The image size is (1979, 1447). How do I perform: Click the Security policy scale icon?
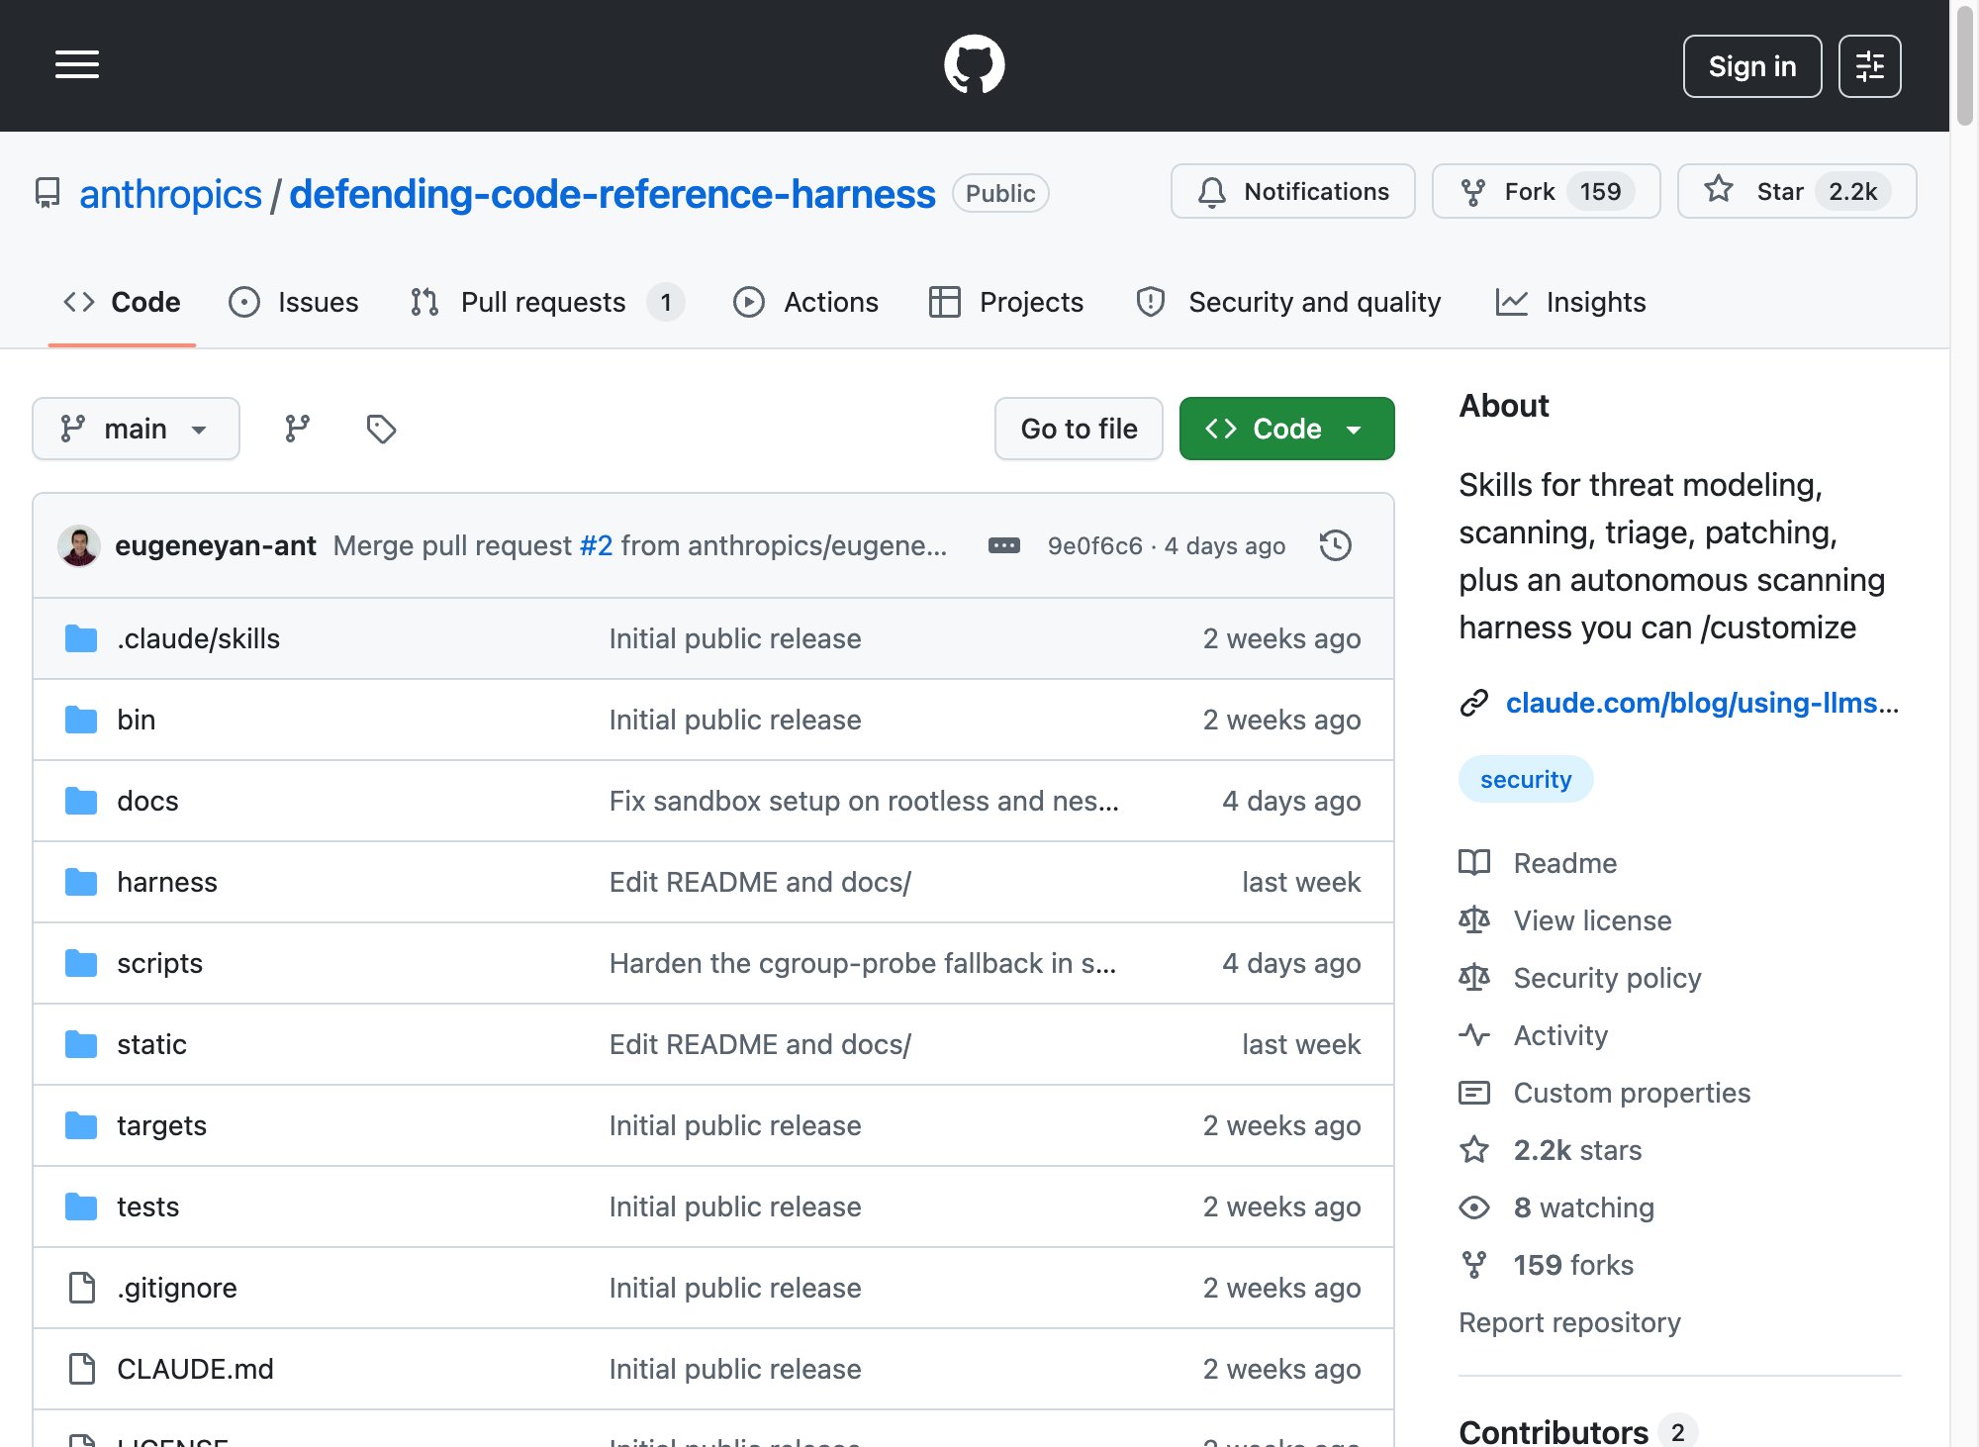point(1474,978)
